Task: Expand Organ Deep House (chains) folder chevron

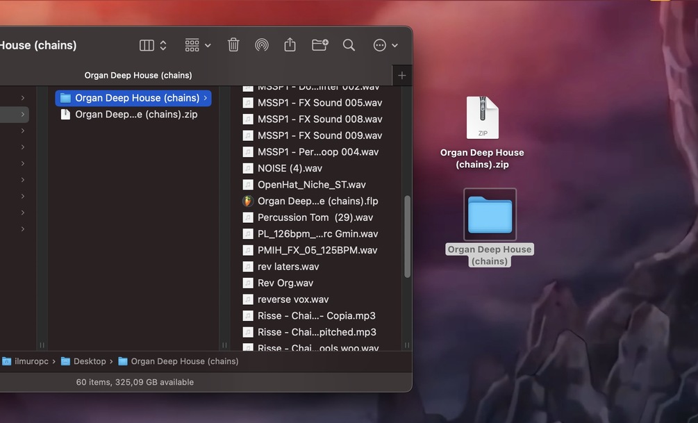Action: [x=205, y=98]
